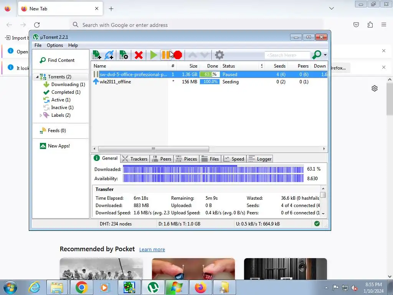Click the 63.1% progress bar of the office torrent
This screenshot has width=393, height=295.
pos(210,75)
